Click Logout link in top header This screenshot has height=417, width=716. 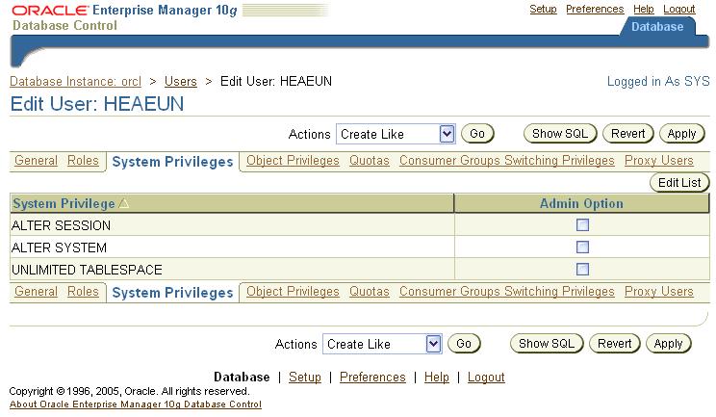click(679, 9)
